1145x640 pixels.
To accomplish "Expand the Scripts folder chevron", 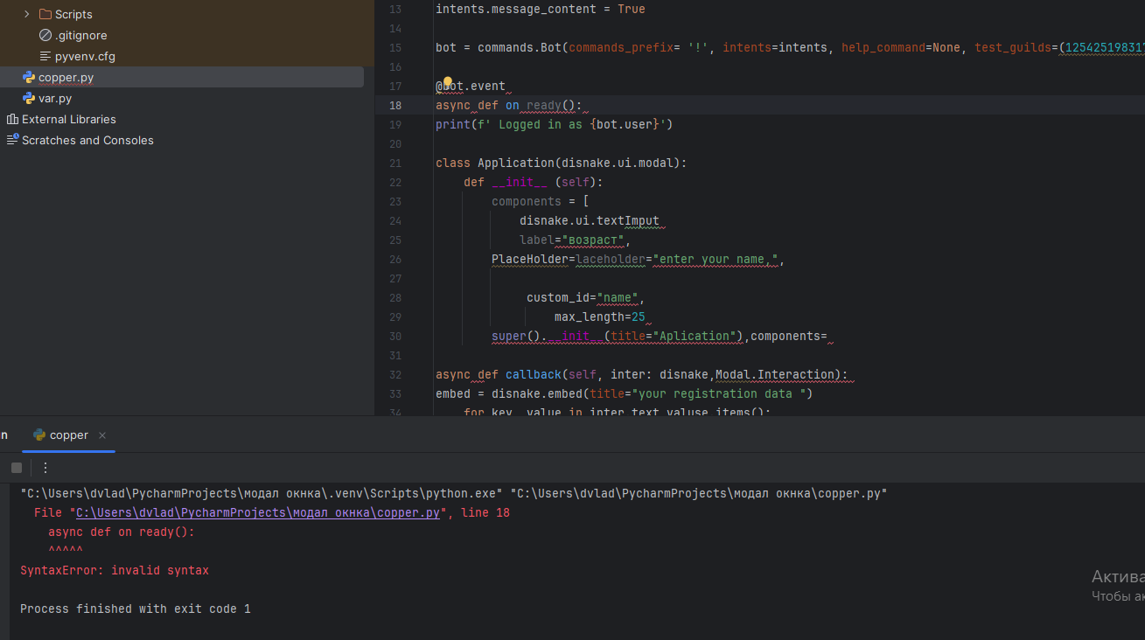I will coord(26,15).
